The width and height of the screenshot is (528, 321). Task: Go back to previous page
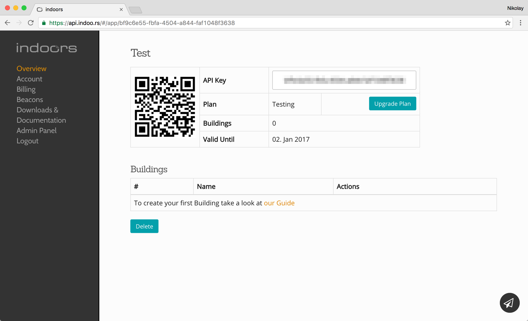[7, 23]
